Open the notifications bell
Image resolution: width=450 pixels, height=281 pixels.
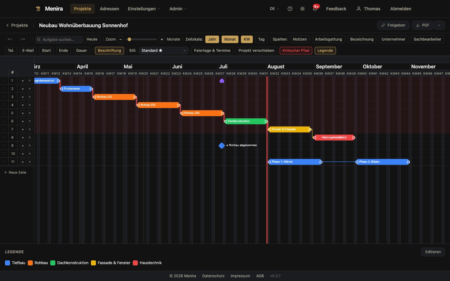pos(315,9)
